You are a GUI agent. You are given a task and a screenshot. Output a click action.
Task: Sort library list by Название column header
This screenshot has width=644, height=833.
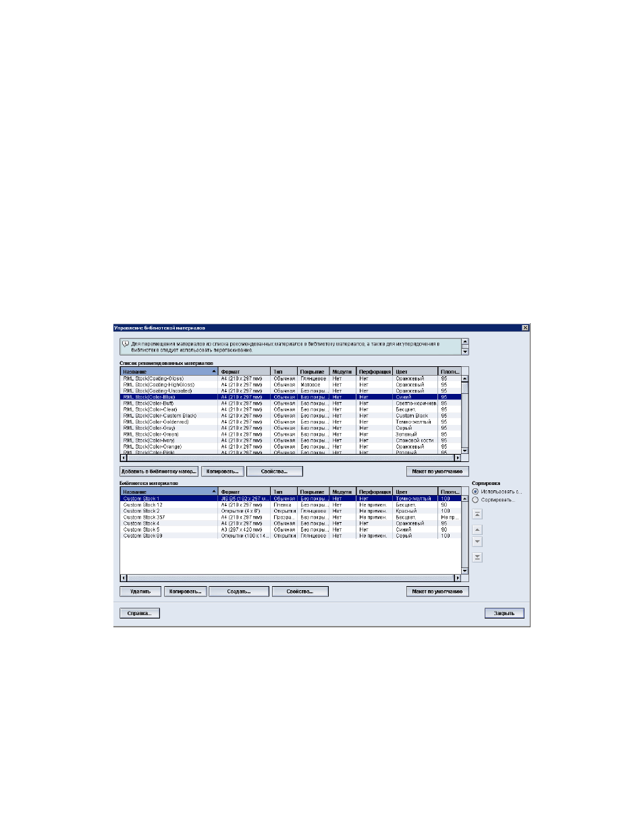click(169, 492)
